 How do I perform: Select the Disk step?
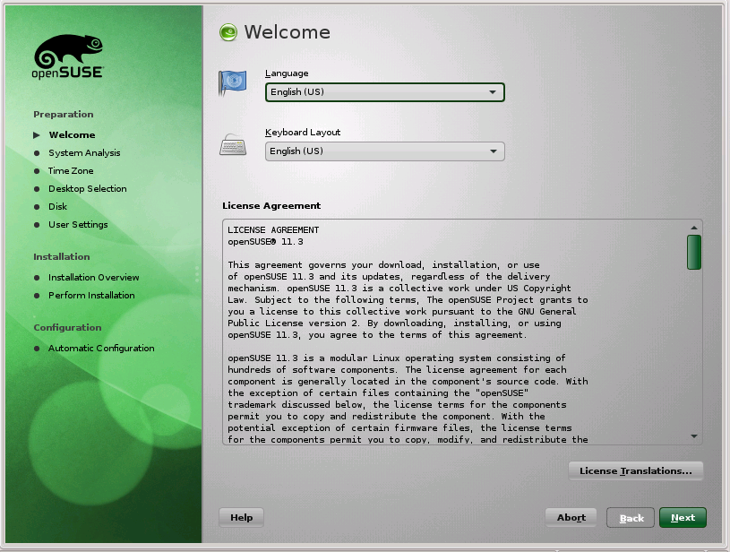click(x=57, y=206)
